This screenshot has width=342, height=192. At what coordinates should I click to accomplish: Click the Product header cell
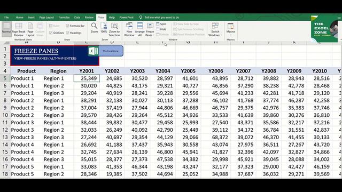pos(26,71)
